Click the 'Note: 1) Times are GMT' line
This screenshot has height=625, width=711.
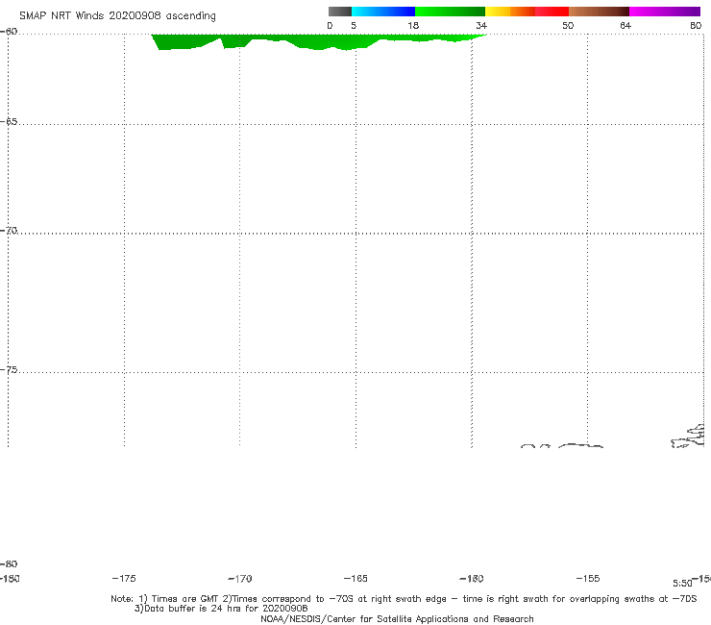pos(404,599)
